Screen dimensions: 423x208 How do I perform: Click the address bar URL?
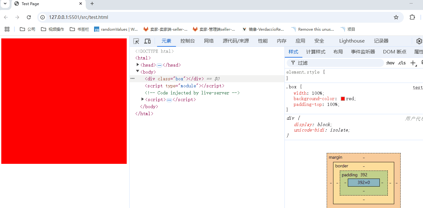[x=78, y=17]
